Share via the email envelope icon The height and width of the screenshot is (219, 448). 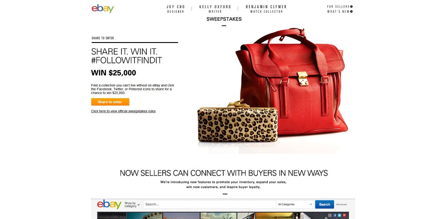pos(330,215)
